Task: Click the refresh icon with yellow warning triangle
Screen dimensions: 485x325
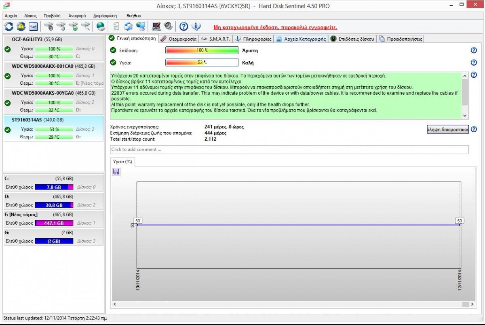Action: pyautogui.click(x=21, y=27)
